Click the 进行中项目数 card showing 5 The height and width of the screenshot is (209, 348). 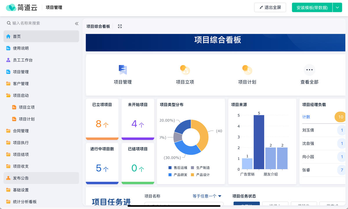(102, 163)
